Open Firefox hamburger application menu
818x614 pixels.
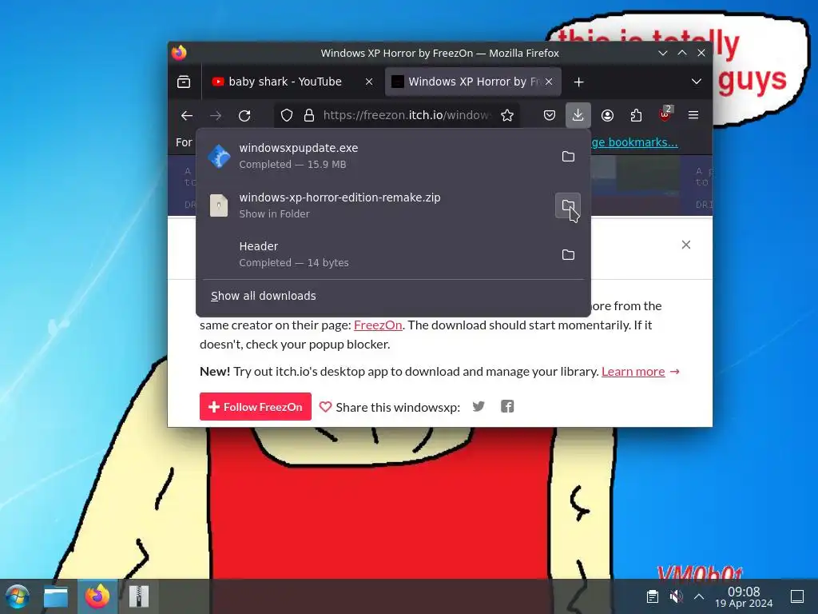(693, 115)
